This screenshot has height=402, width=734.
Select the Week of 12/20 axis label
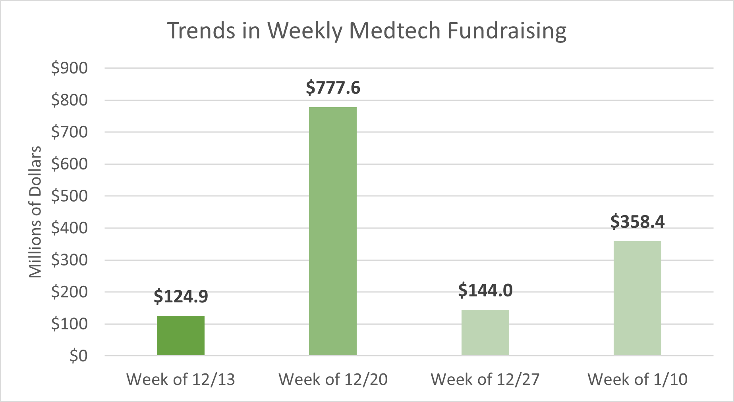(333, 379)
